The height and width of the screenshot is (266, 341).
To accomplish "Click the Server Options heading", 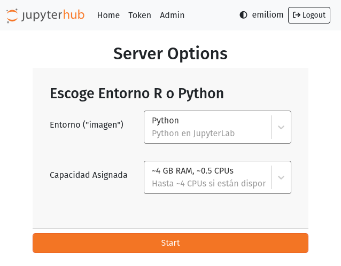I will [170, 53].
